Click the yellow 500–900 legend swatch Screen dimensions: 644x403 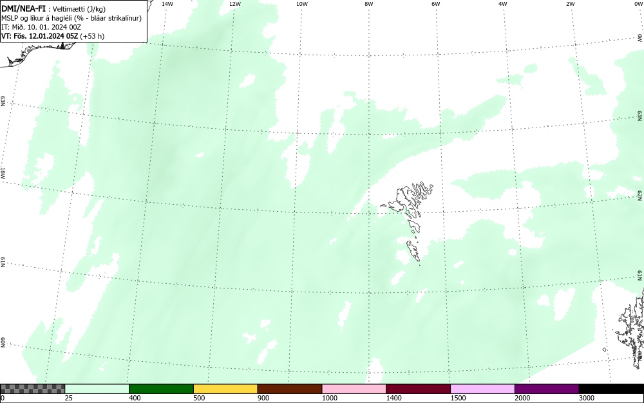[x=225, y=389]
